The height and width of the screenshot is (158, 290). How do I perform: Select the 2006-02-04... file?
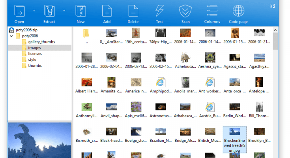(x=111, y=60)
